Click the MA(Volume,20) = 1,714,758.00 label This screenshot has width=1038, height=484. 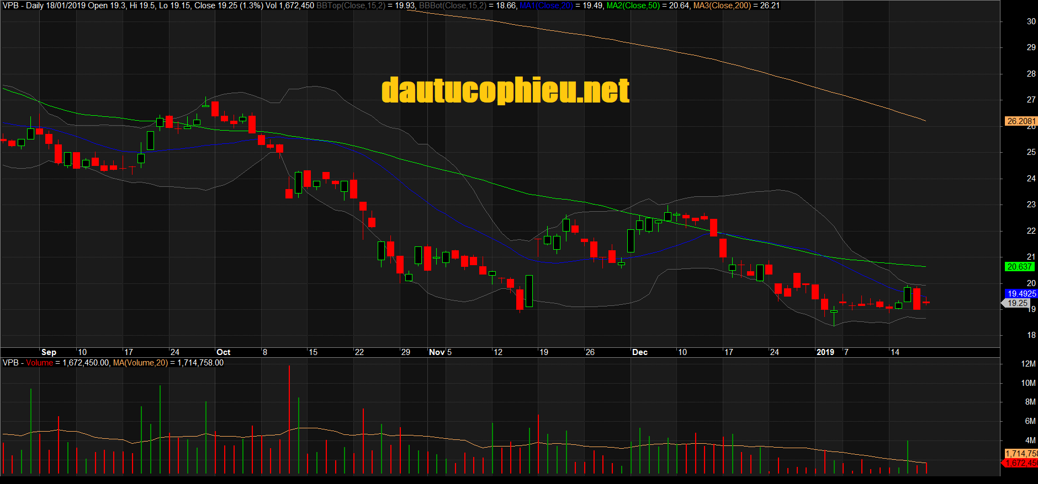(x=168, y=363)
